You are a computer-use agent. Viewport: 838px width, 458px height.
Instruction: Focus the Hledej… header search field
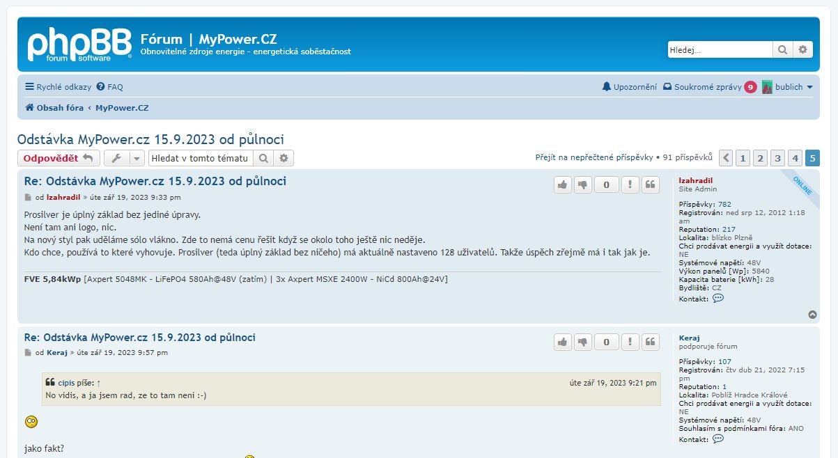pyautogui.click(x=720, y=49)
